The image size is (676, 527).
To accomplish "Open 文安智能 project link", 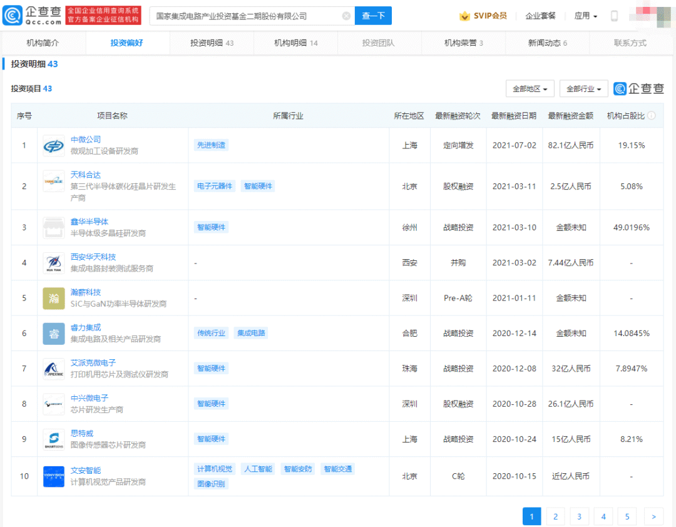I will point(85,471).
